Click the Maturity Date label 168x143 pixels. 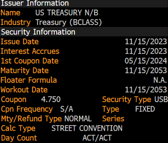pos(25,71)
